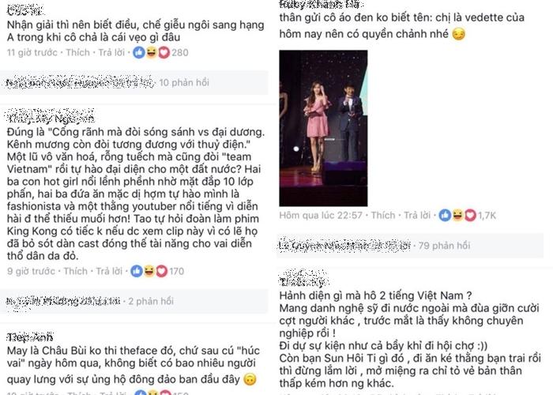Click the heart reaction icon beside 280

point(164,53)
